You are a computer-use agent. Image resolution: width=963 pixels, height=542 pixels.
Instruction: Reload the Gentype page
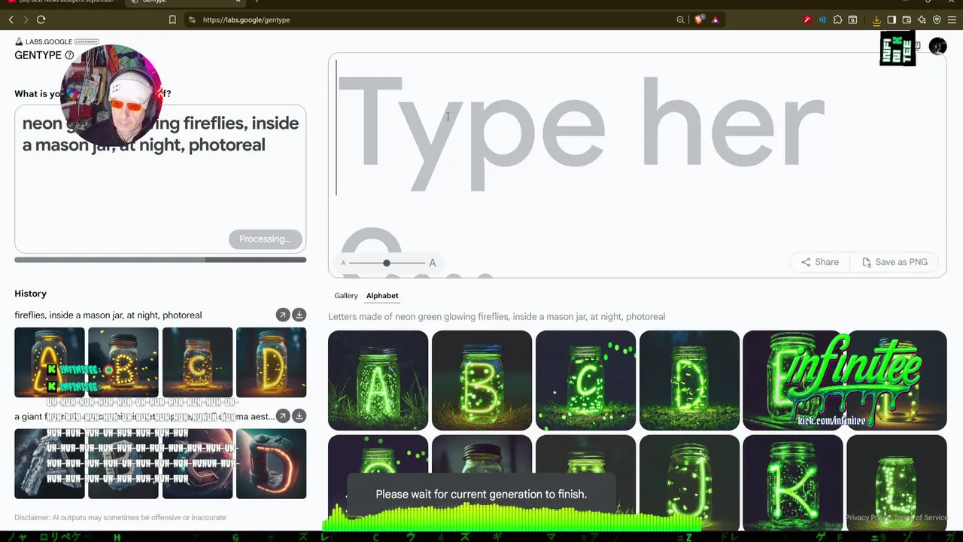[x=41, y=20]
